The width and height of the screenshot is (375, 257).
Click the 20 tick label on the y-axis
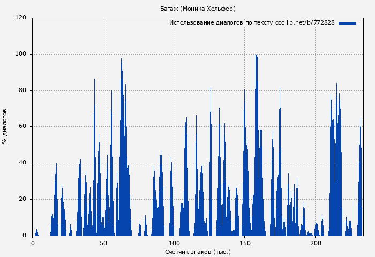pyautogui.click(x=22, y=199)
